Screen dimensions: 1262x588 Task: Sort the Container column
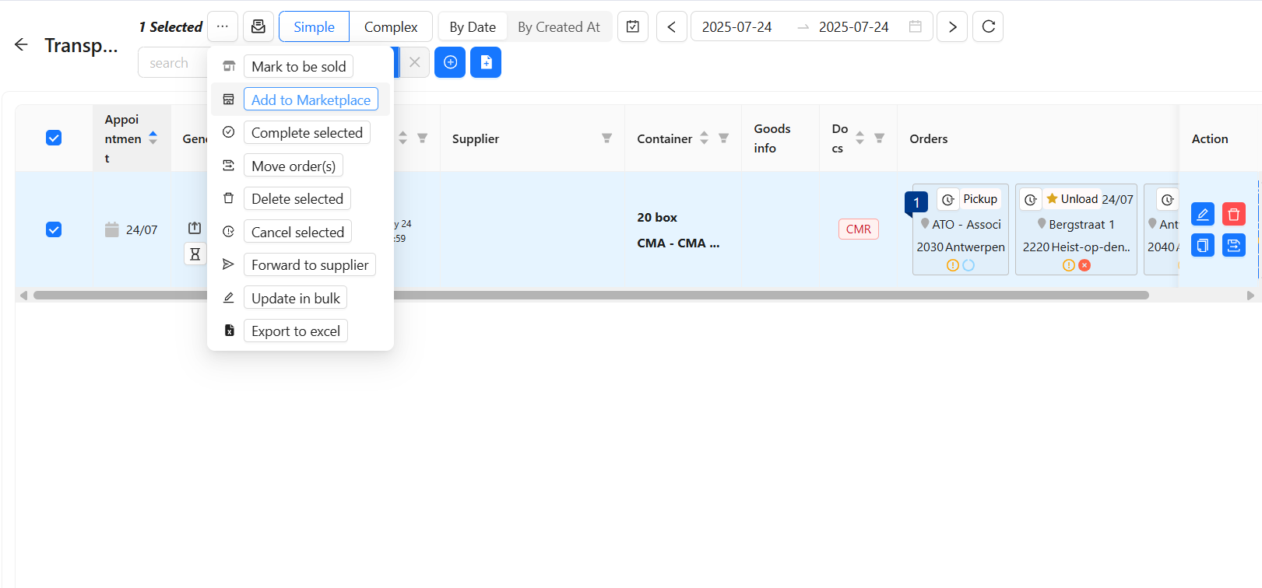pos(704,138)
